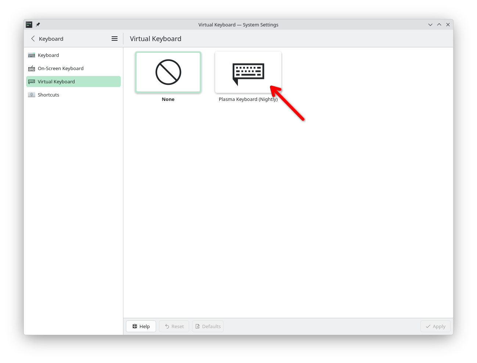477x363 pixels.
Task: Open the hamburger menu above the sidebar
Action: (x=114, y=39)
